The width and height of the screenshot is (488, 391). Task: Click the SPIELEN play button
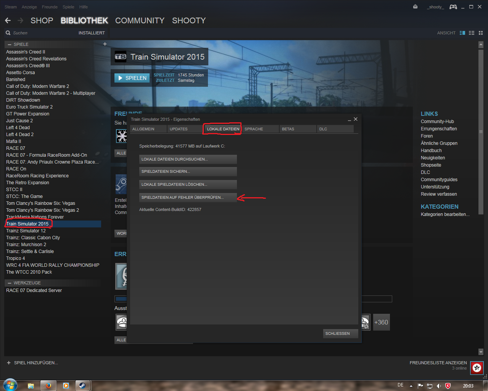click(x=132, y=78)
